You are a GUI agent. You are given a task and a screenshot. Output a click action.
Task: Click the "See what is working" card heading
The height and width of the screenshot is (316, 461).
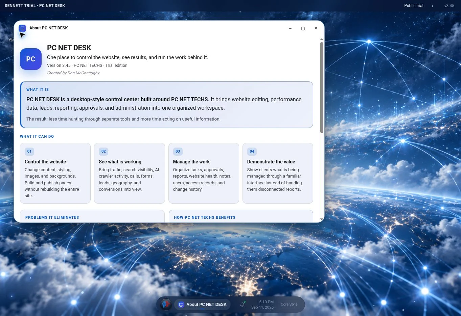pyautogui.click(x=120, y=162)
